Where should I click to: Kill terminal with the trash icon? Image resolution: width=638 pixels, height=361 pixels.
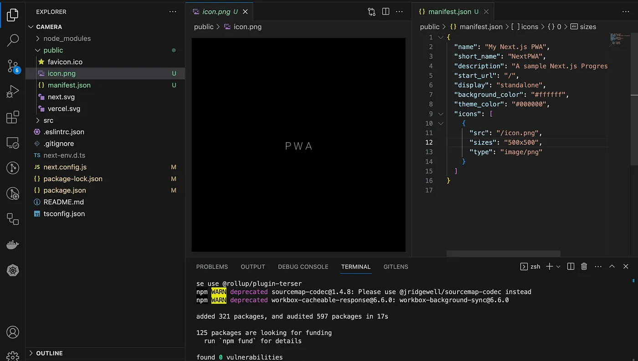point(584,266)
